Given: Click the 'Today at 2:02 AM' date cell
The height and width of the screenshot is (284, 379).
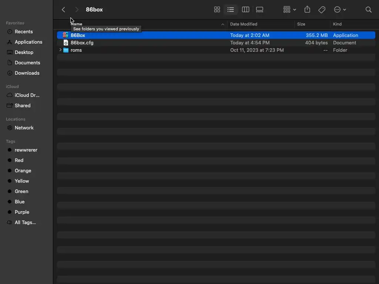Looking at the screenshot, I should (x=250, y=35).
